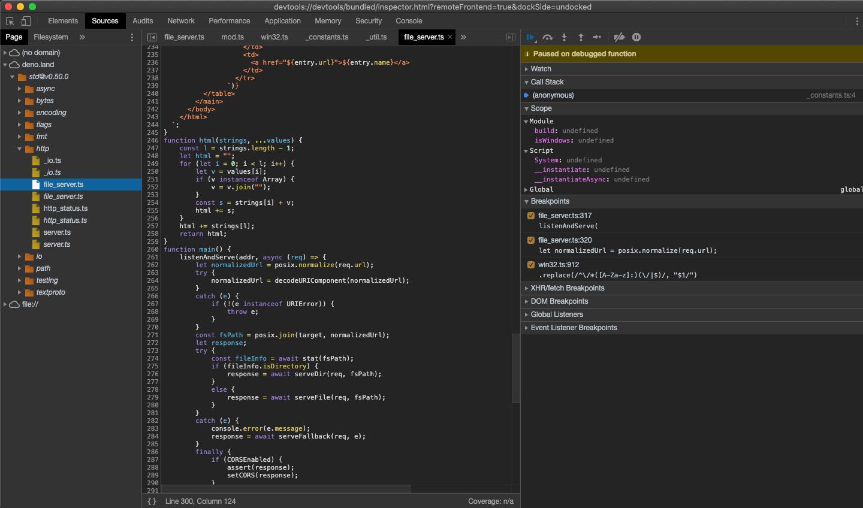Click the Resume script execution icon

(x=530, y=37)
